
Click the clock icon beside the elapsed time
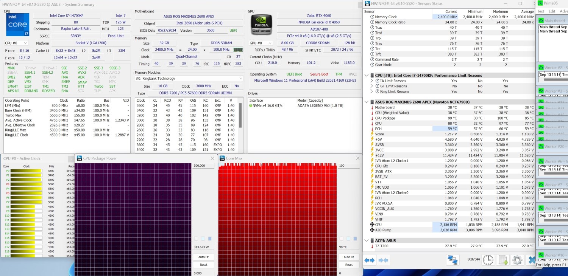pos(488,260)
